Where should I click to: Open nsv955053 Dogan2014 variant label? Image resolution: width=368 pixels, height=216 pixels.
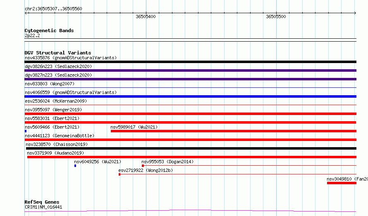tap(167, 162)
